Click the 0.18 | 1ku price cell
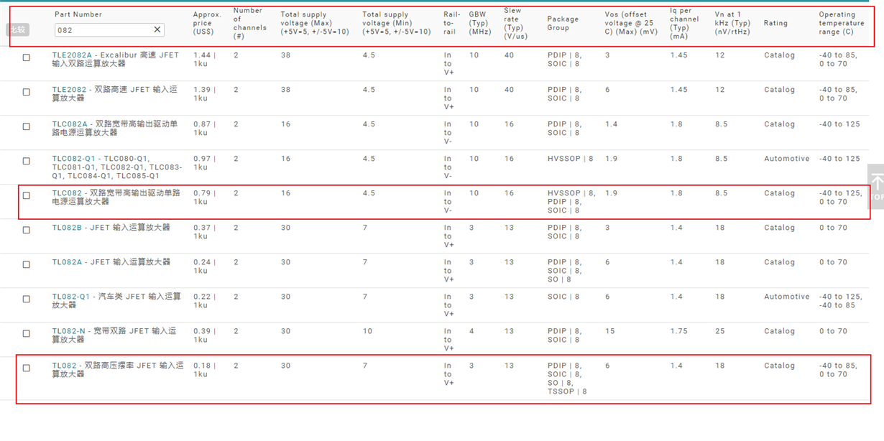Image resolution: width=884 pixels, height=441 pixels. [204, 370]
